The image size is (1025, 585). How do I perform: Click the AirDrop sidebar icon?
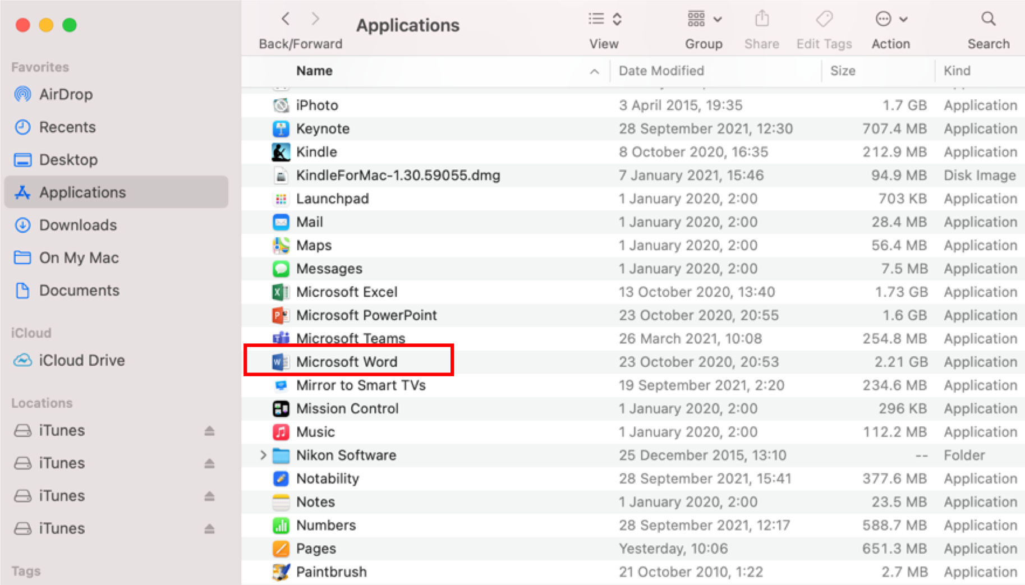[22, 94]
